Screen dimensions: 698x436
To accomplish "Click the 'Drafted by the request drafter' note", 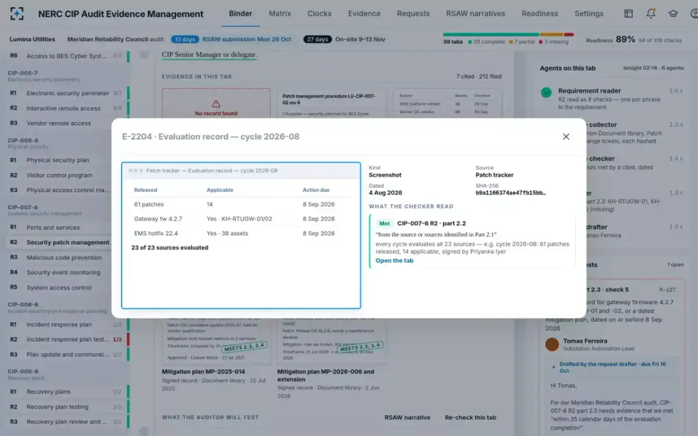I will [x=612, y=367].
